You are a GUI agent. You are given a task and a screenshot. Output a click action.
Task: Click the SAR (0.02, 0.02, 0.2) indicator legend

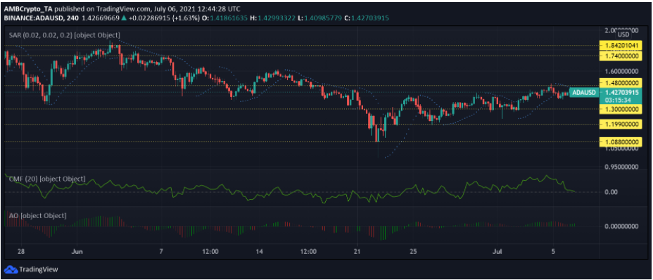65,35
